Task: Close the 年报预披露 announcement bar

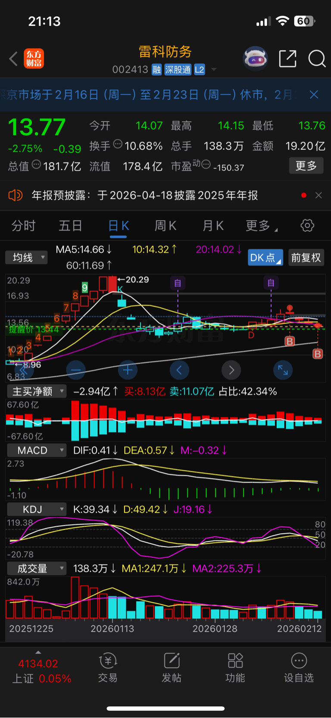Action: coord(319,196)
